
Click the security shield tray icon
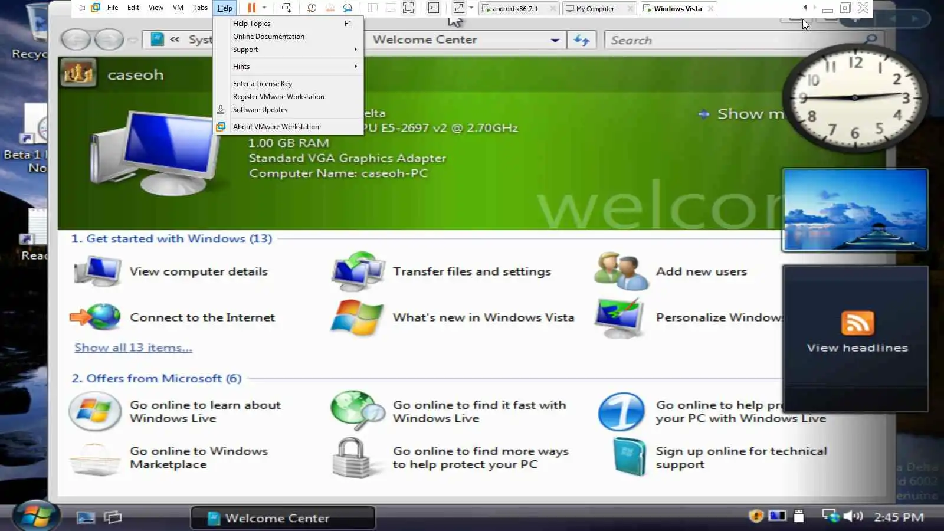[756, 516]
